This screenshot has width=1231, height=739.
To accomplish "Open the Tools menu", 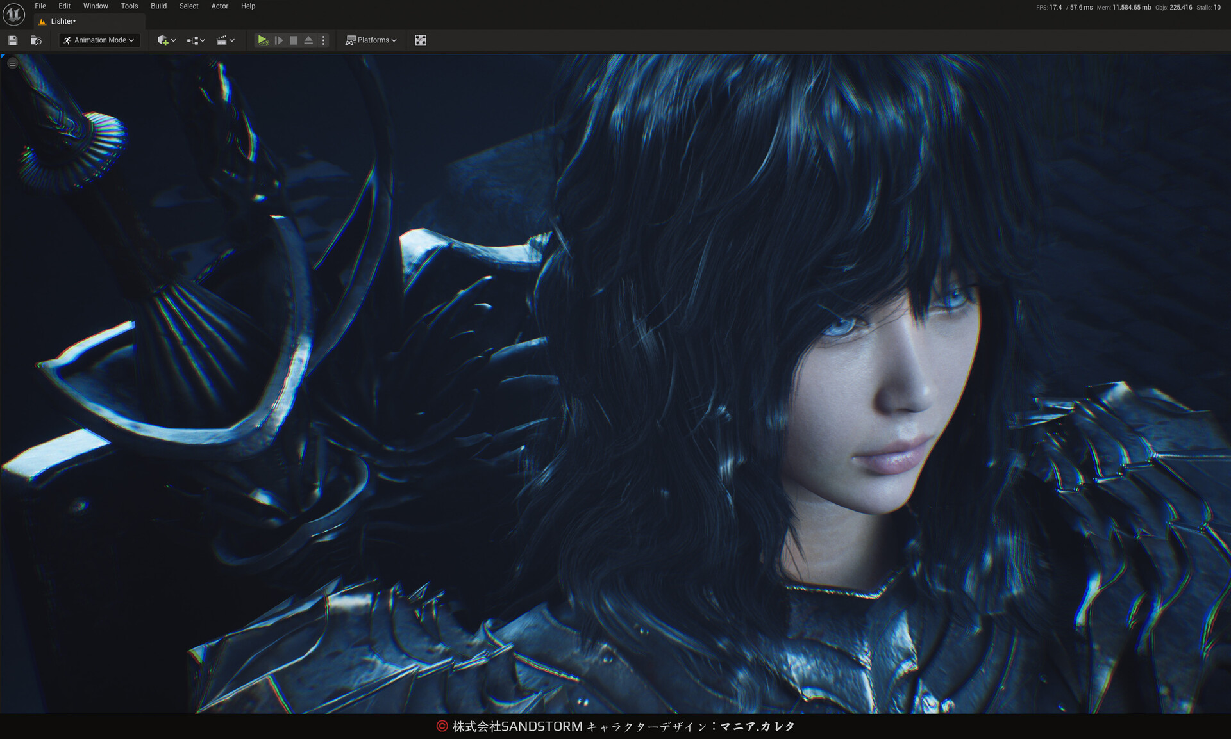I will [130, 6].
